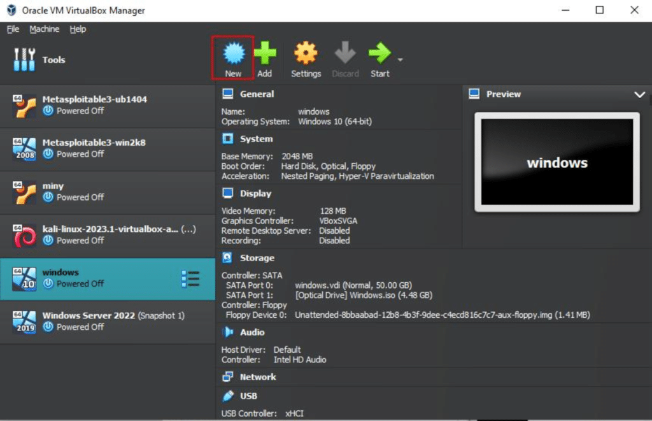
Task: Click the green Add machine icon
Action: pos(265,54)
